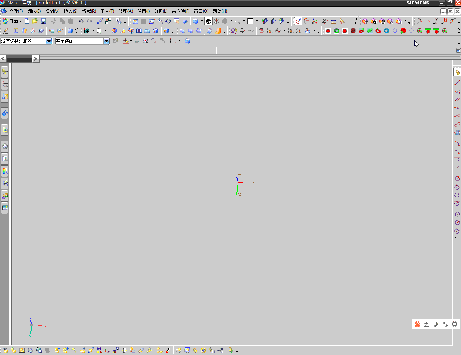Open the render style dropdown arrow
The height and width of the screenshot is (355, 461).
point(202,21)
